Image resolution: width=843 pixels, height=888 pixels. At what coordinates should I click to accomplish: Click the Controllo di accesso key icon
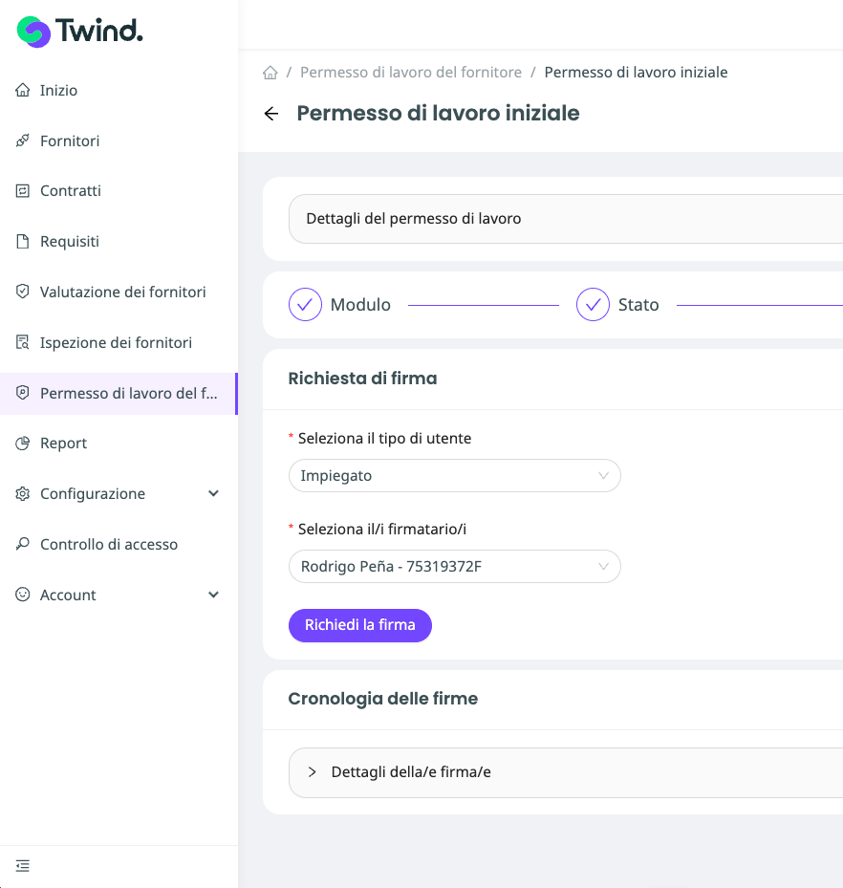tap(23, 545)
